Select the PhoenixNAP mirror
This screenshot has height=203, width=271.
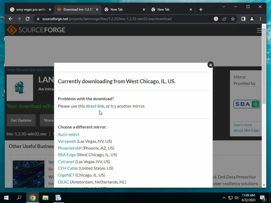[70, 148]
